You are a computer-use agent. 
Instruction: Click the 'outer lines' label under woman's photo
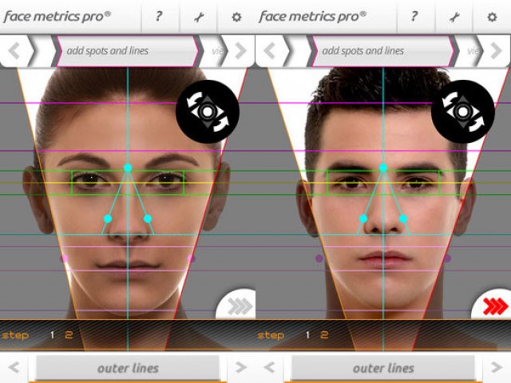pyautogui.click(x=128, y=368)
